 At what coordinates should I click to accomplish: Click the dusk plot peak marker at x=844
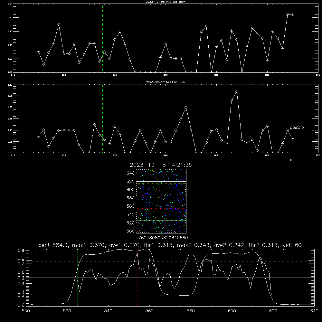[x=186, y=108]
